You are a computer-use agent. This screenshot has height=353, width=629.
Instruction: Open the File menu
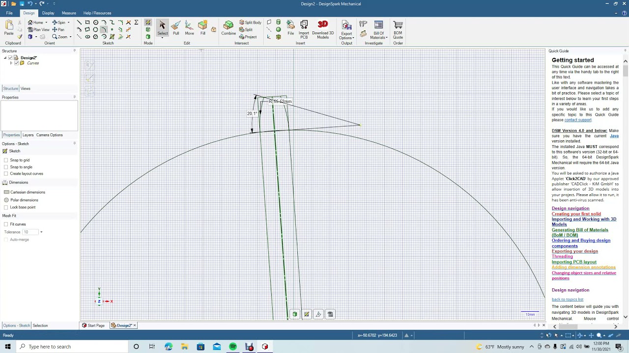tap(9, 13)
